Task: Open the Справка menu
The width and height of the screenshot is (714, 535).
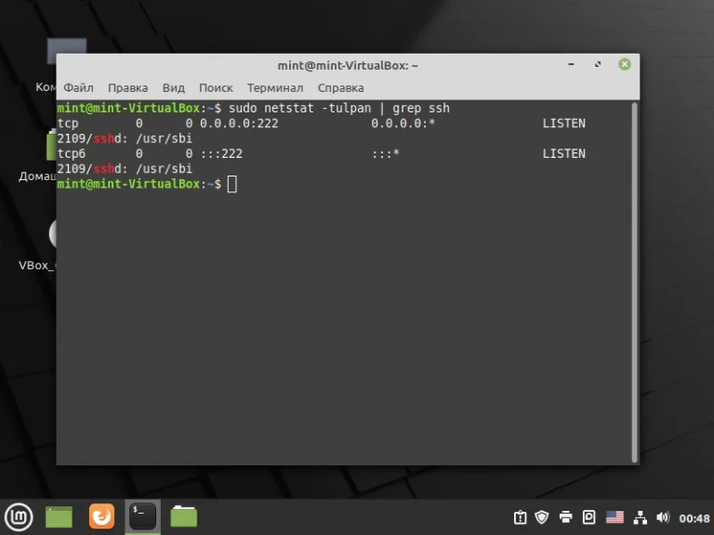Action: coord(340,88)
